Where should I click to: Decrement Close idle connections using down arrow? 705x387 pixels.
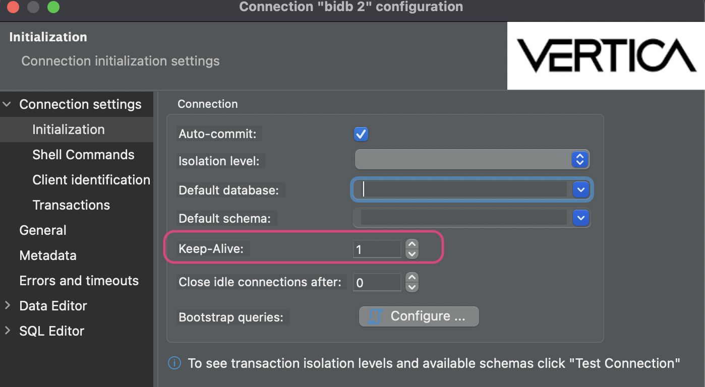pyautogui.click(x=412, y=287)
